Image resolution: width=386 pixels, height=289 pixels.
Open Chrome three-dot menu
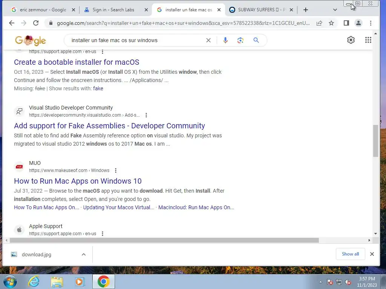(371, 23)
